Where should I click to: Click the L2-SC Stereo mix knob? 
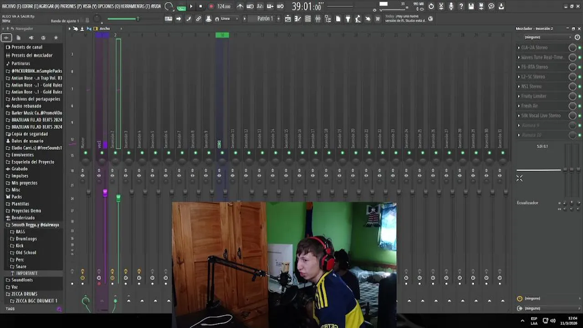[573, 77]
